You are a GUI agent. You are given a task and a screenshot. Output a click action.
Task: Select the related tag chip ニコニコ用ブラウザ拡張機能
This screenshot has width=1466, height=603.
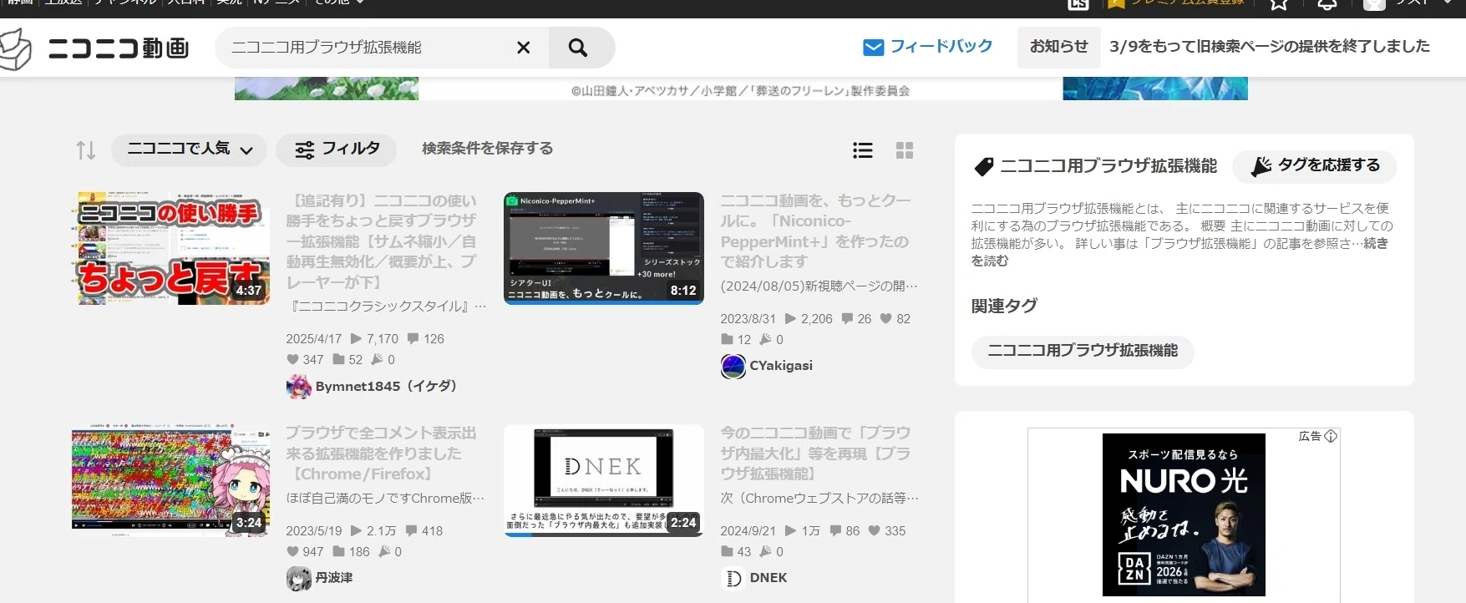[1083, 352]
